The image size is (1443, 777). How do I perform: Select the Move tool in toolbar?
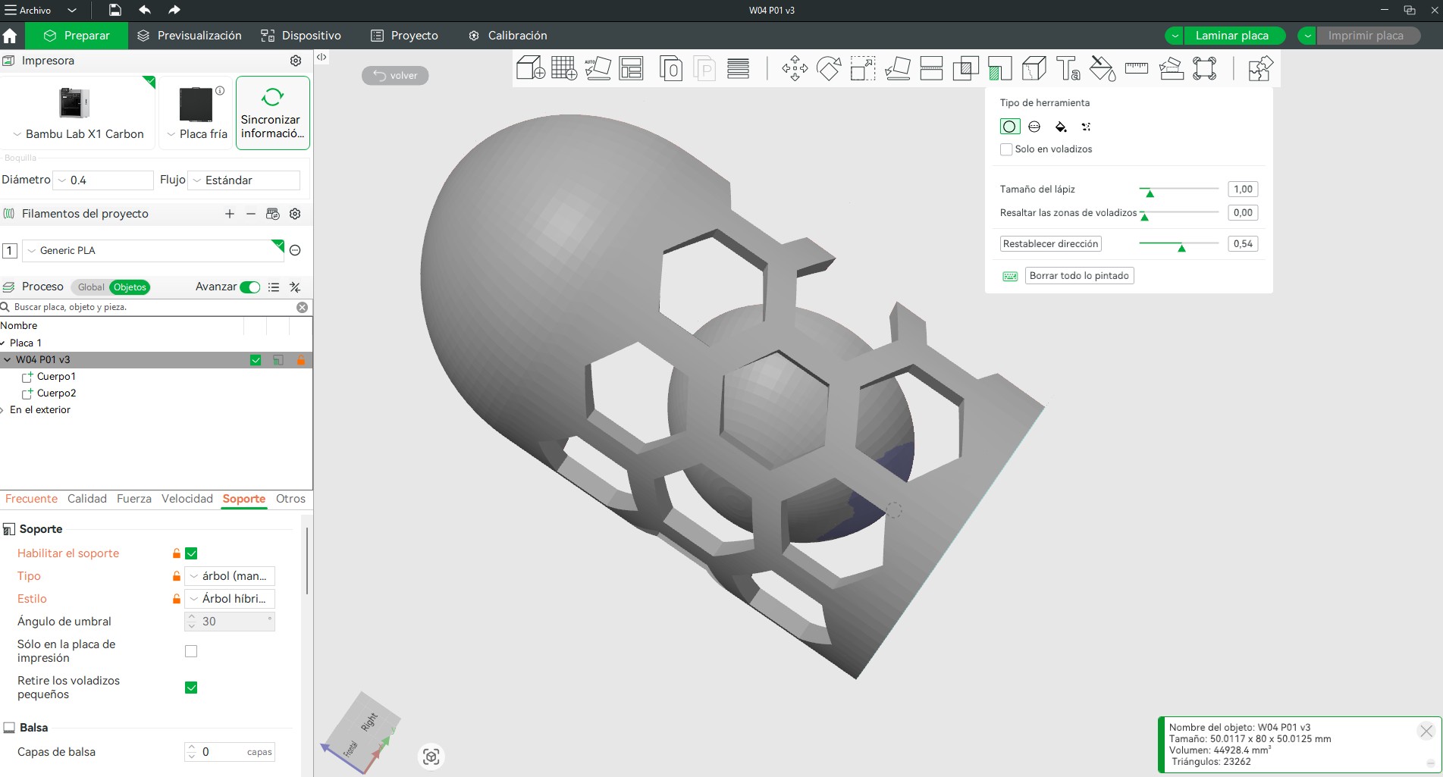point(795,69)
